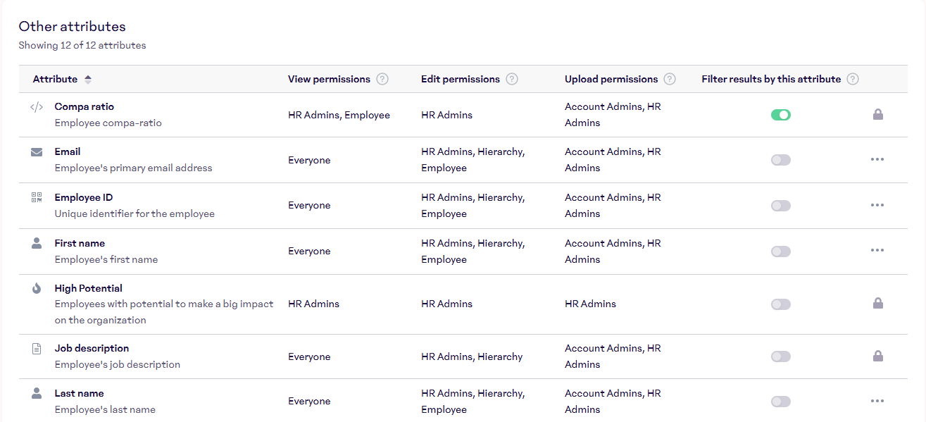Open the Last name row options menu

877,401
